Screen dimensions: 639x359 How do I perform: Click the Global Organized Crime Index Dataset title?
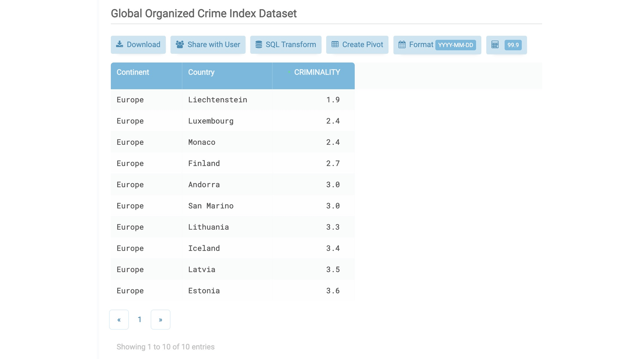pyautogui.click(x=204, y=14)
